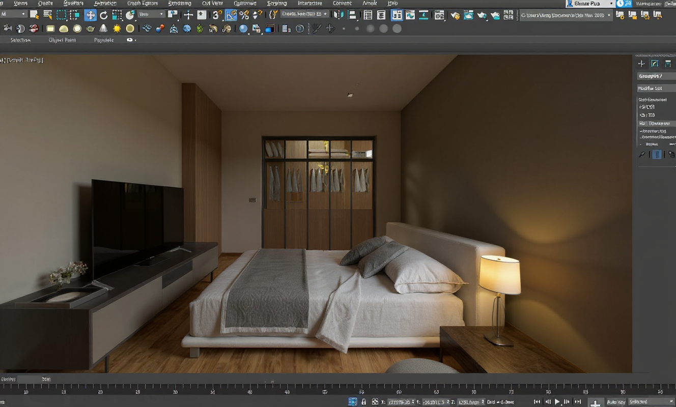Toggle the 3D Snaps button

pyautogui.click(x=217, y=15)
